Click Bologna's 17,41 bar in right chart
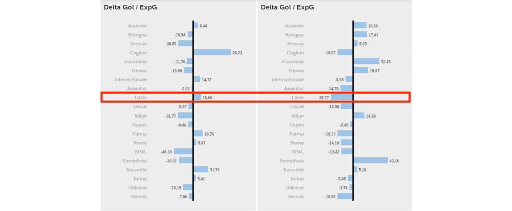The width and height of the screenshot is (512, 211). pyautogui.click(x=360, y=35)
